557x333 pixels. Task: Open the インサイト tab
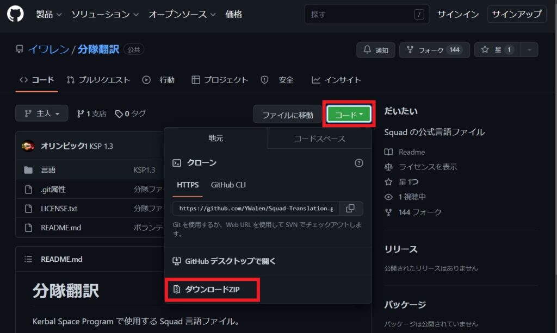[336, 80]
